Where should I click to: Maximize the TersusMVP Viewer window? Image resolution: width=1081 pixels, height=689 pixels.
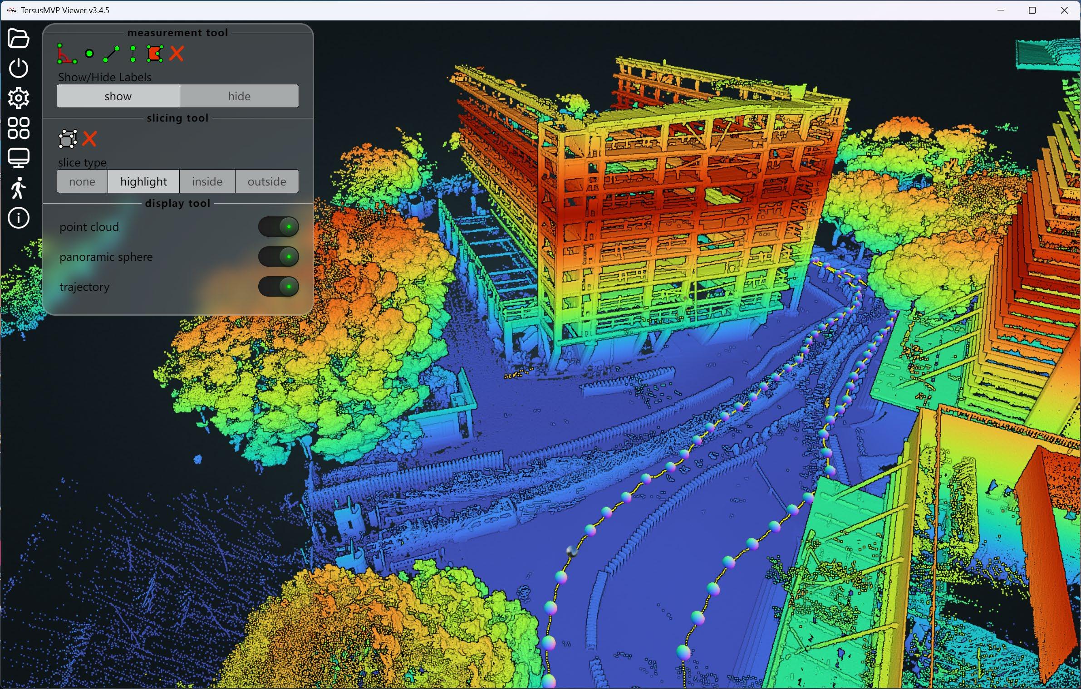(x=1032, y=10)
